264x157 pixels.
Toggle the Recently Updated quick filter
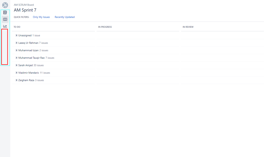64,17
